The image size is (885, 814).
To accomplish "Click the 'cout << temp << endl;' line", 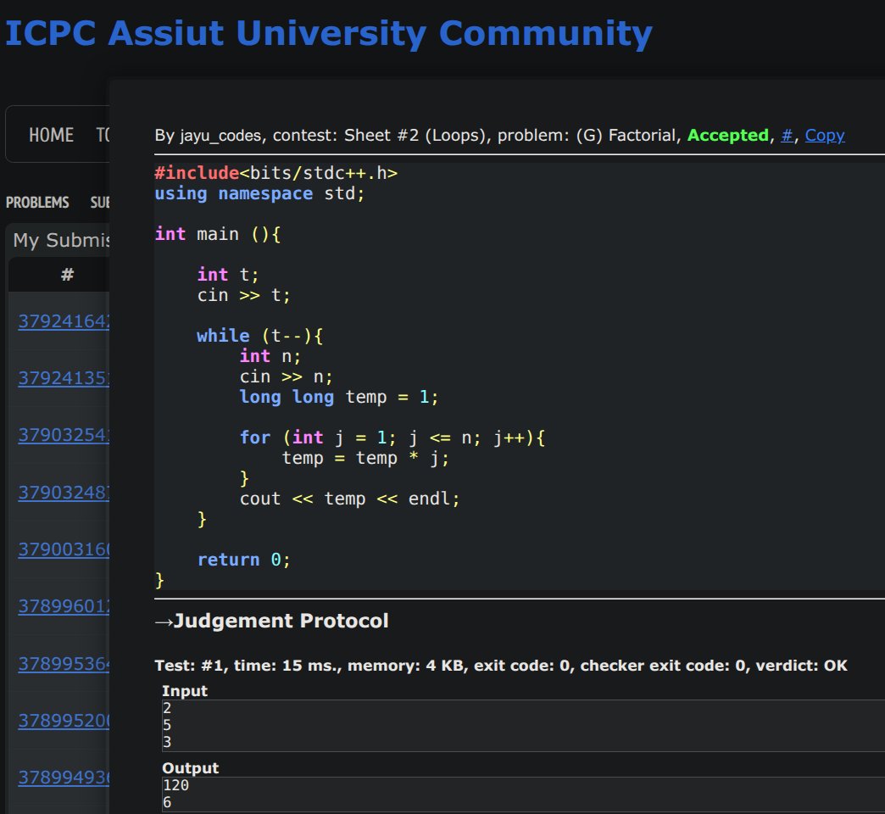I will click(350, 499).
